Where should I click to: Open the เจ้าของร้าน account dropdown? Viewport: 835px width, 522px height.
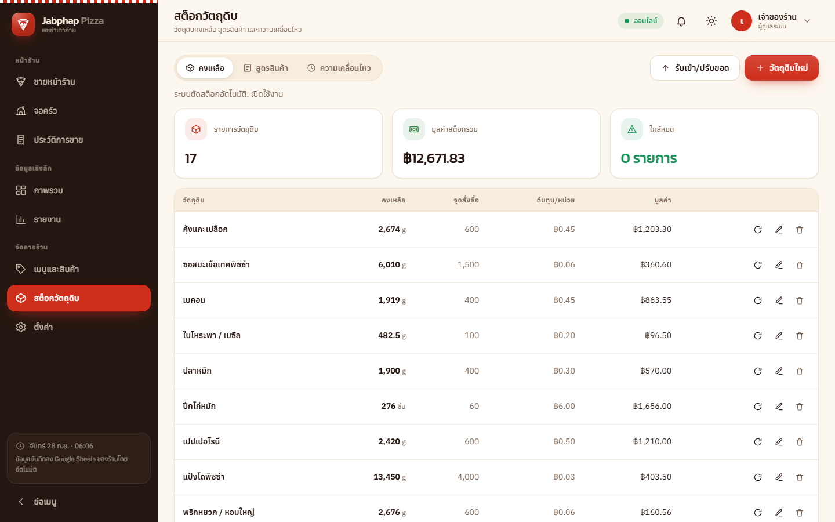tap(771, 21)
